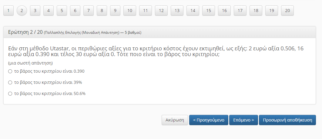
Task: Select the answer option 0.390
Action: click(10, 71)
